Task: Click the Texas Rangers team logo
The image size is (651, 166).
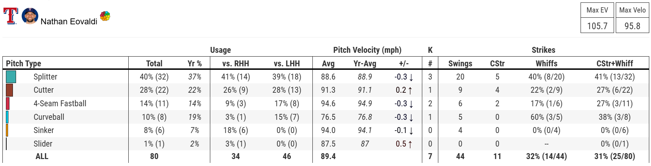Action: pyautogui.click(x=10, y=16)
